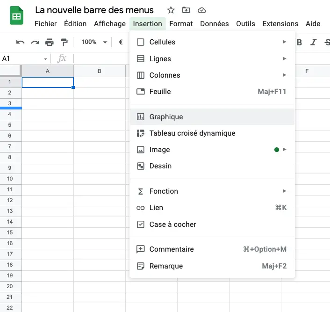
Task: Insert a Case à cocher checkbox
Action: click(212, 225)
